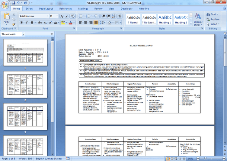This screenshot has height=161, width=227.
Task: Click the Office button
Action: [5, 5]
